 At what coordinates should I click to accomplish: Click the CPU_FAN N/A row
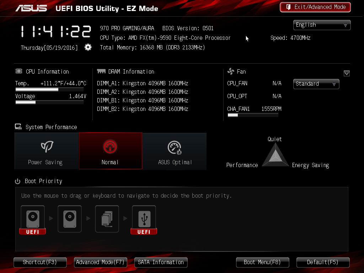[254, 83]
